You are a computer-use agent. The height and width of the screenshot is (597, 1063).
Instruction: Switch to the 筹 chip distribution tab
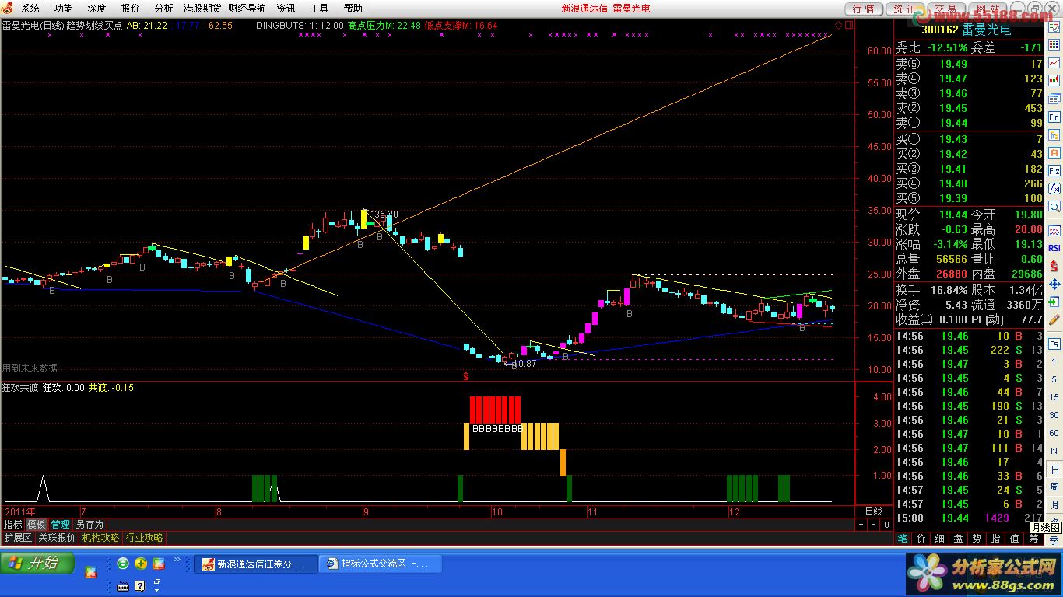click(1033, 538)
